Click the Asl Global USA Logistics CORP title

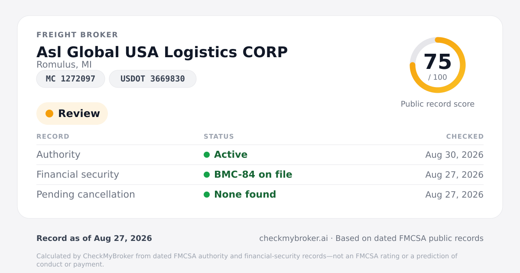(162, 52)
